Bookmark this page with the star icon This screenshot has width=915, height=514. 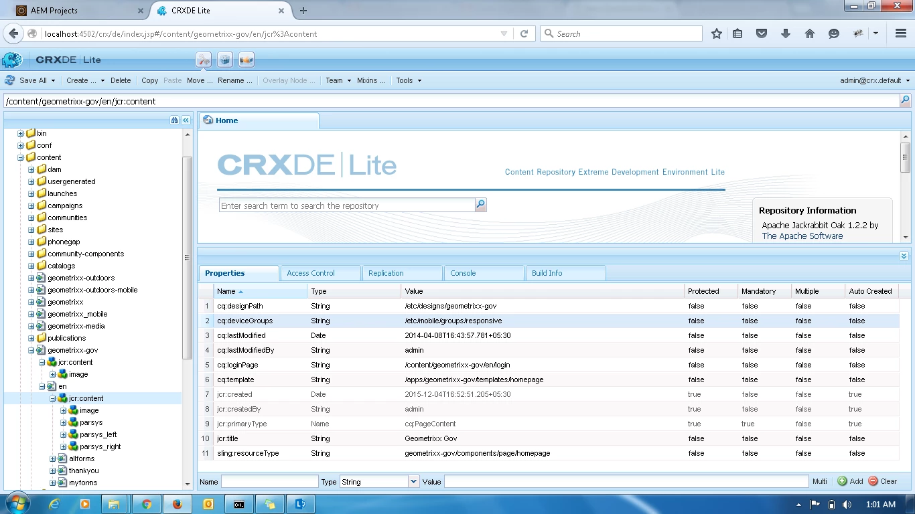click(717, 33)
